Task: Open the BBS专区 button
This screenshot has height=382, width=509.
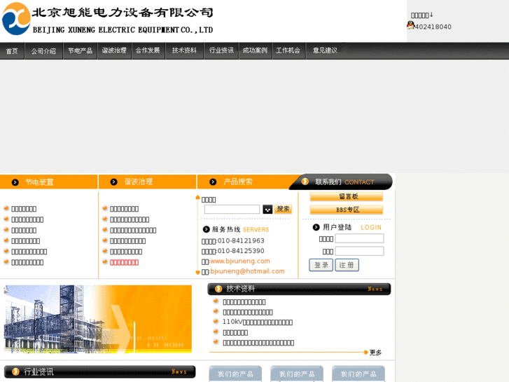Action: 347,210
